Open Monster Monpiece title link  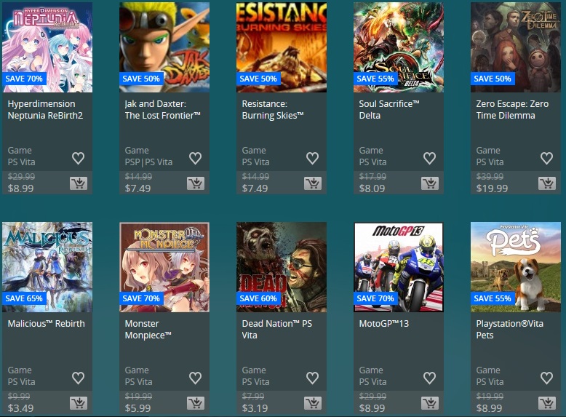point(148,329)
